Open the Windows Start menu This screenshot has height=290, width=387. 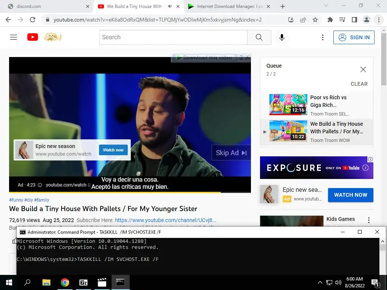point(9,282)
